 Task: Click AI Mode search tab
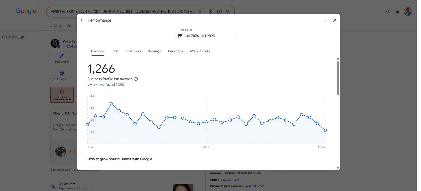(x=56, y=26)
